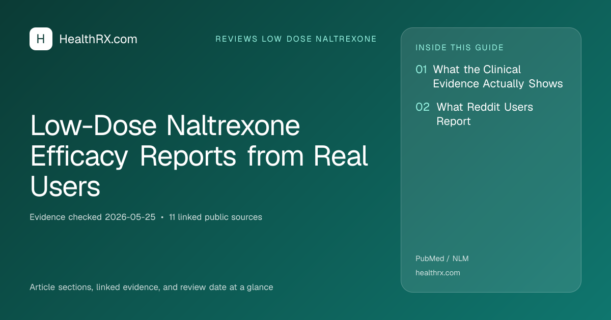The width and height of the screenshot is (611, 320).
Task: Open the HealthRX.com site name
Action: click(98, 39)
